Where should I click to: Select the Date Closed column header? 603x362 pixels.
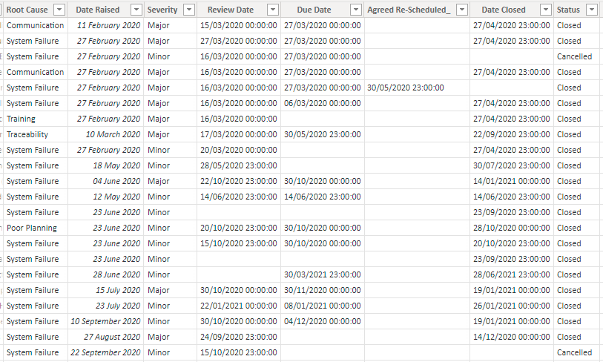pos(504,10)
